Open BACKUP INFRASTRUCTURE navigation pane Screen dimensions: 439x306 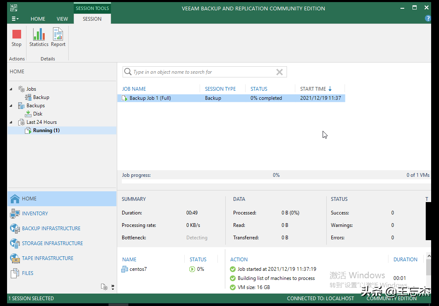[62, 229]
